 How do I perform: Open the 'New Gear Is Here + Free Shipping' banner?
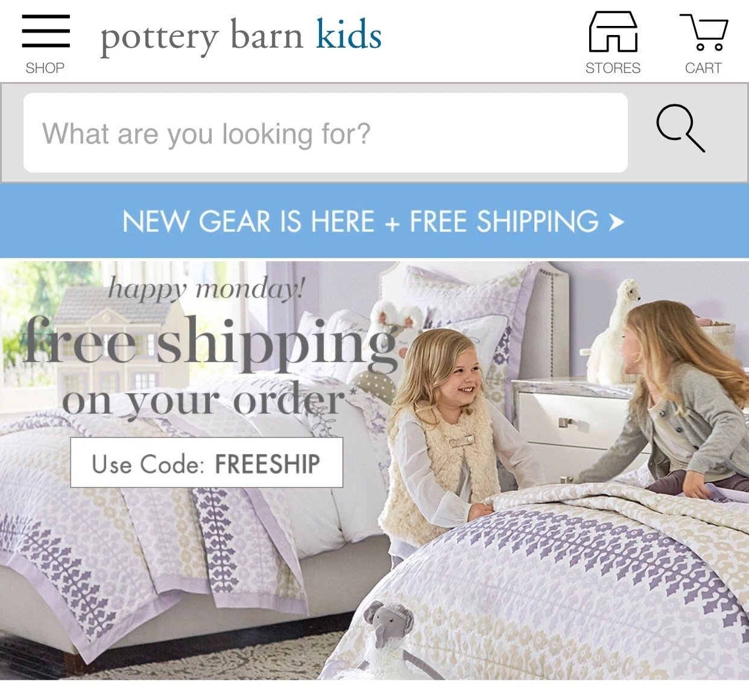(x=374, y=221)
